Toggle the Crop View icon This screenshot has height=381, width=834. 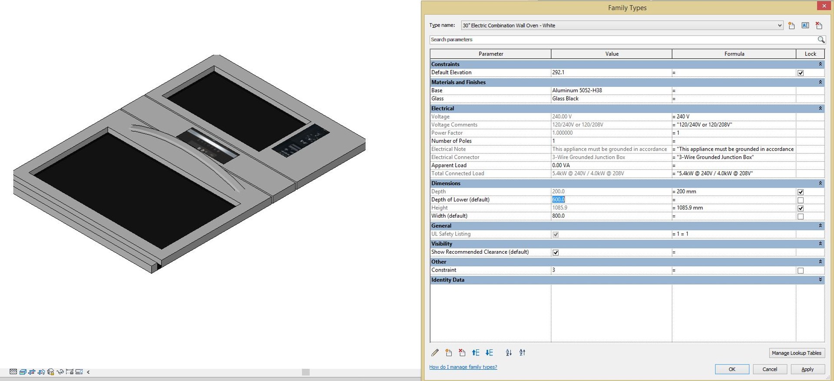pyautogui.click(x=32, y=372)
